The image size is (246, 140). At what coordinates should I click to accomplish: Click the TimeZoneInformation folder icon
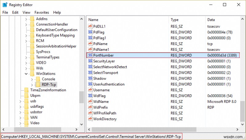[x=26, y=90]
